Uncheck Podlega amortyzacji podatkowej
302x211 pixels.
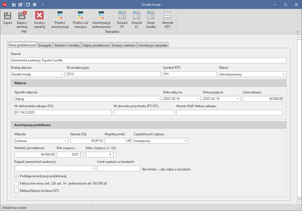point(16,176)
